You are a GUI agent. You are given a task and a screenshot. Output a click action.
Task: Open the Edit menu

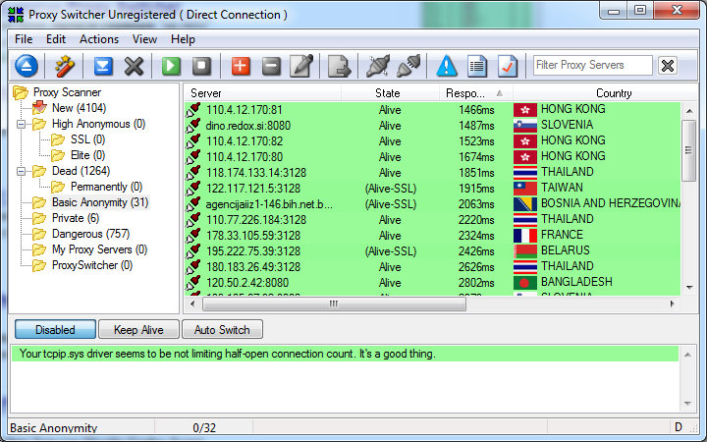(x=56, y=39)
